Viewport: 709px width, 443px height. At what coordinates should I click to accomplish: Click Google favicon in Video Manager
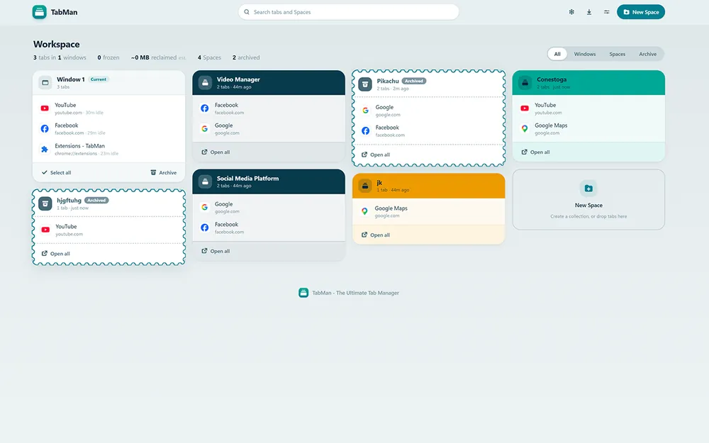tap(205, 129)
